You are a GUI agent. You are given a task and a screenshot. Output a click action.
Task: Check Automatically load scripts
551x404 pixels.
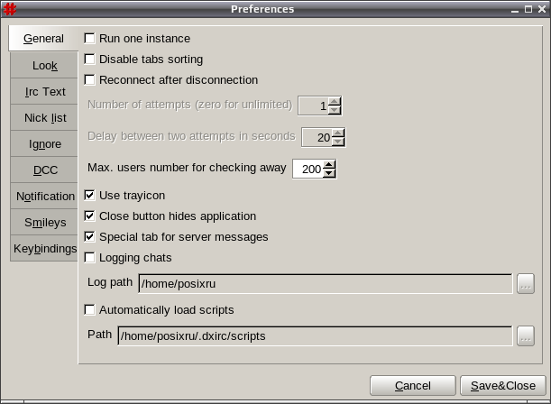tap(89, 310)
